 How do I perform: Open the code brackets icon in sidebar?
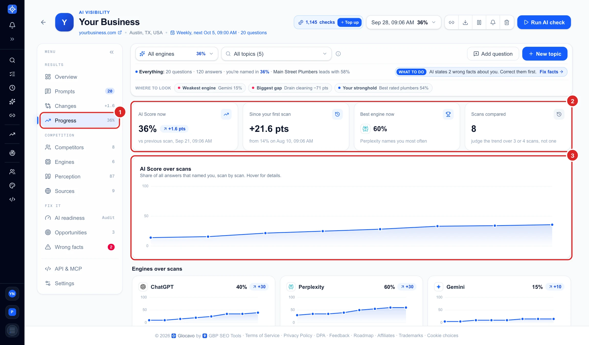[x=12, y=199]
